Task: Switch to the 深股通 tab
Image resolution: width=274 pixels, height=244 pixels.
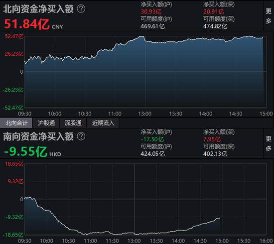Action: coord(73,123)
